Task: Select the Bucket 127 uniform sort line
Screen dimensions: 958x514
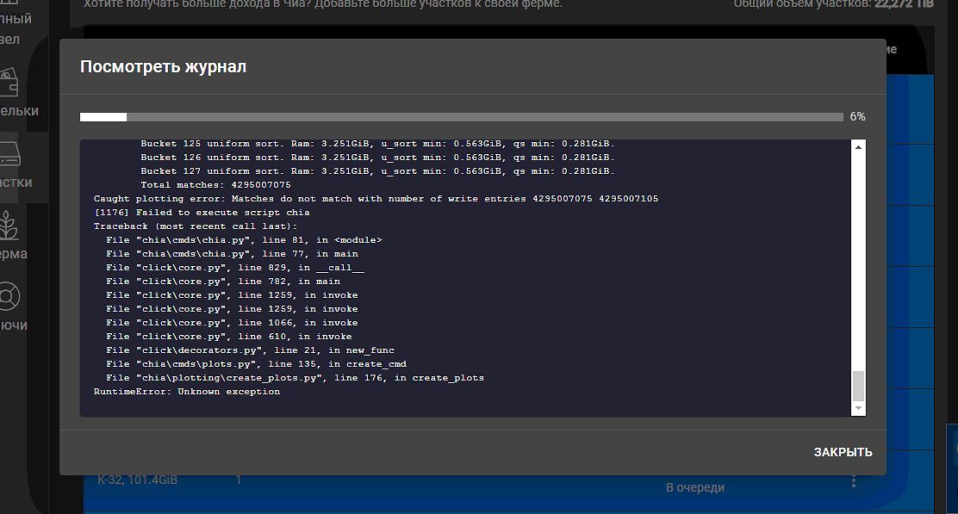Action: tap(377, 171)
